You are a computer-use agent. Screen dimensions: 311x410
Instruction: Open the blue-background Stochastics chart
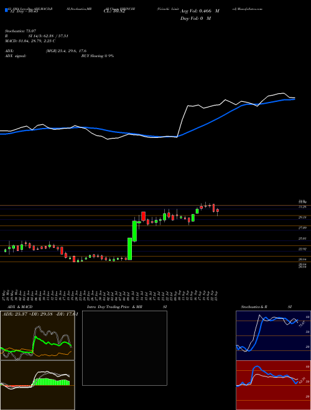[x=274, y=335]
